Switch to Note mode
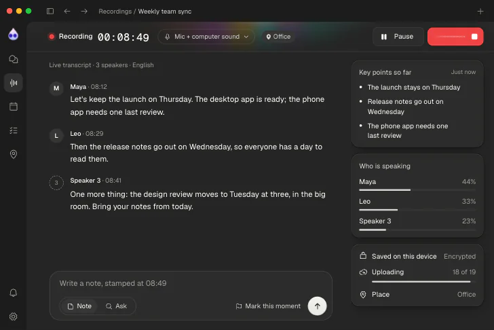The image size is (494, 330). coord(79,306)
